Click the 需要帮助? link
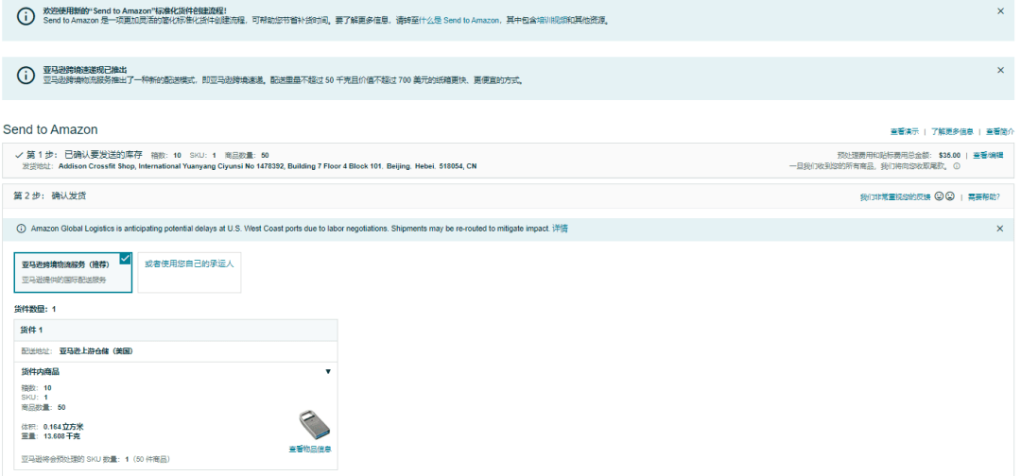1021x476 pixels. click(983, 196)
